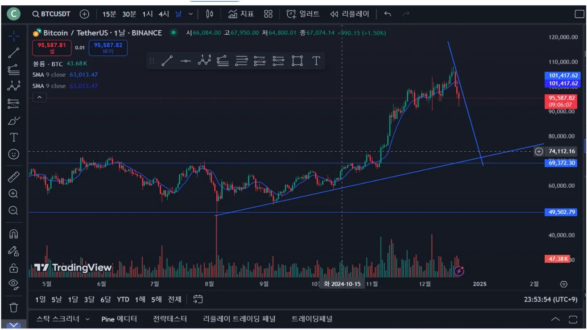This screenshot has height=330, width=587.
Task: Set the date range to 3달
Action: coord(89,299)
